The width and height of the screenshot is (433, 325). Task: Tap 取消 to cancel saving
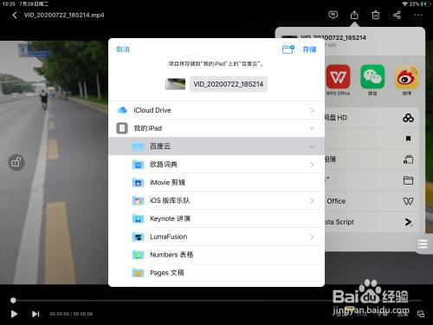coord(123,49)
